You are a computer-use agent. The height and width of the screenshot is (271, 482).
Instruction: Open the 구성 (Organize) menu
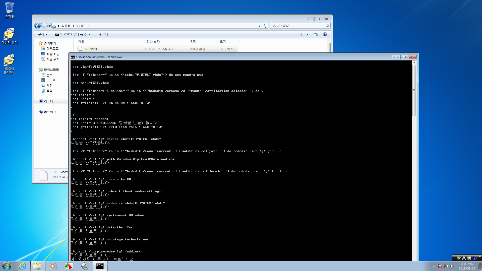coord(43,34)
